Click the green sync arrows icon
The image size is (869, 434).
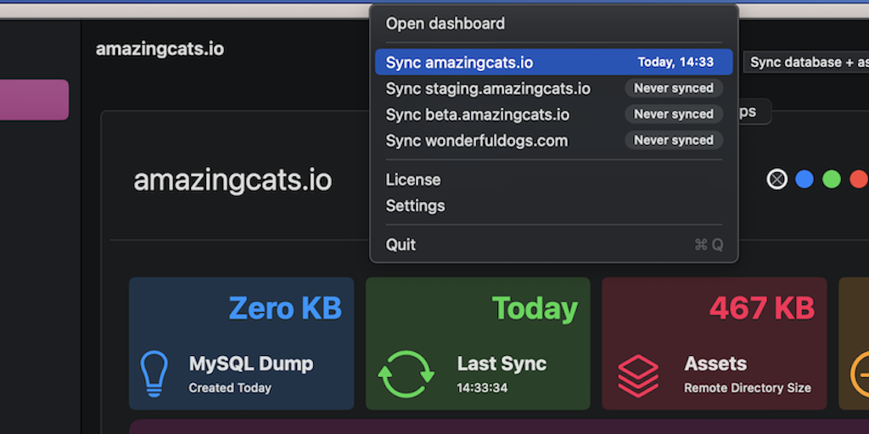coord(406,374)
